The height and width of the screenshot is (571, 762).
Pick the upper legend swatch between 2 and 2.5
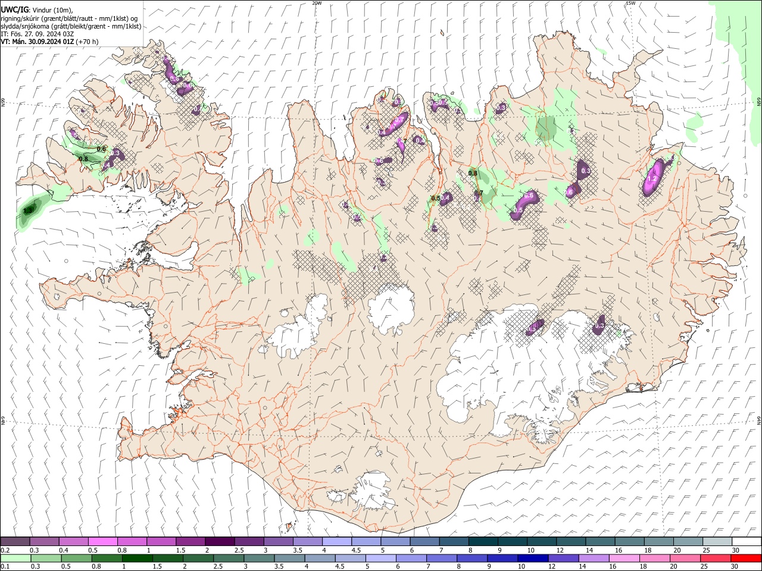click(x=220, y=542)
